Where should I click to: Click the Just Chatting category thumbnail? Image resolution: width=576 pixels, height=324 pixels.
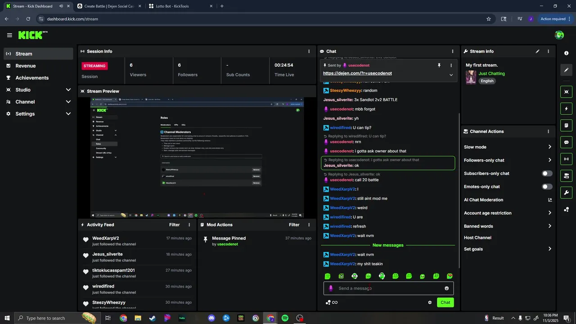coord(471,77)
